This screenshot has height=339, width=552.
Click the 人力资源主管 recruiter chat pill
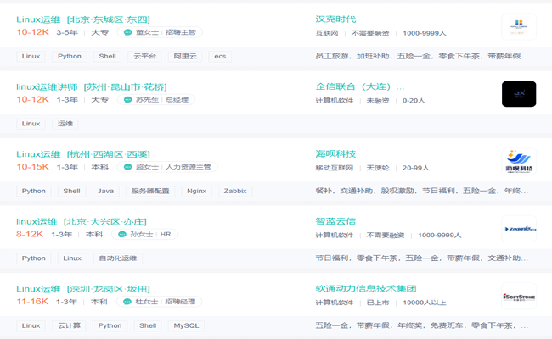click(167, 167)
